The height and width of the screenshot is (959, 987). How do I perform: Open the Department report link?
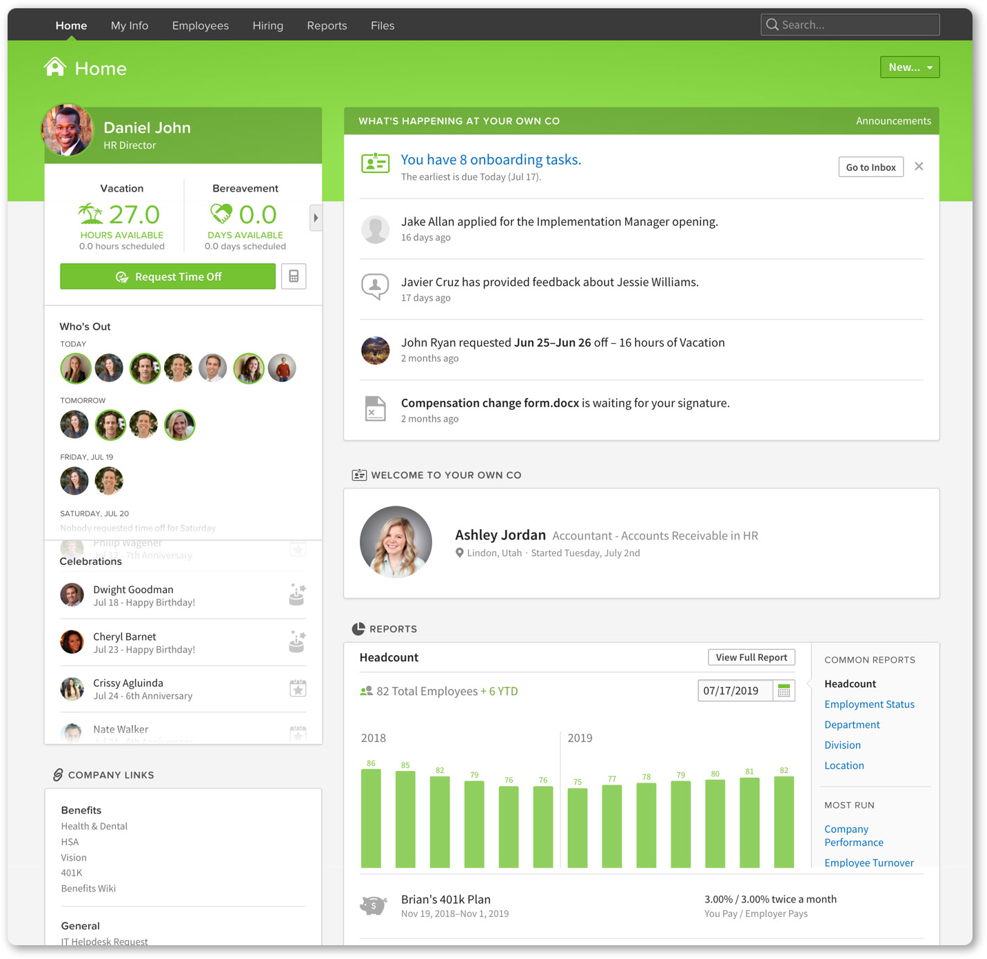click(852, 724)
